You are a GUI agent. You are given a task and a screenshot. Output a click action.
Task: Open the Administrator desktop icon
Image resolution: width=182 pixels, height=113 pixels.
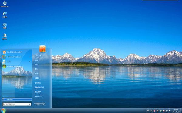coord(5,4)
